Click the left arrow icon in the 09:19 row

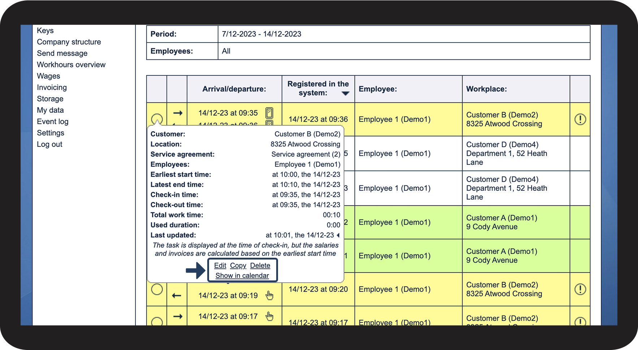[x=177, y=296]
